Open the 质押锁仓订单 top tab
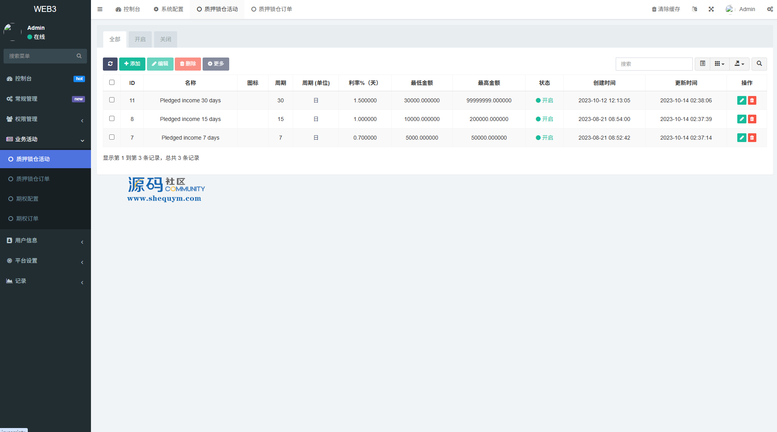 pyautogui.click(x=272, y=9)
